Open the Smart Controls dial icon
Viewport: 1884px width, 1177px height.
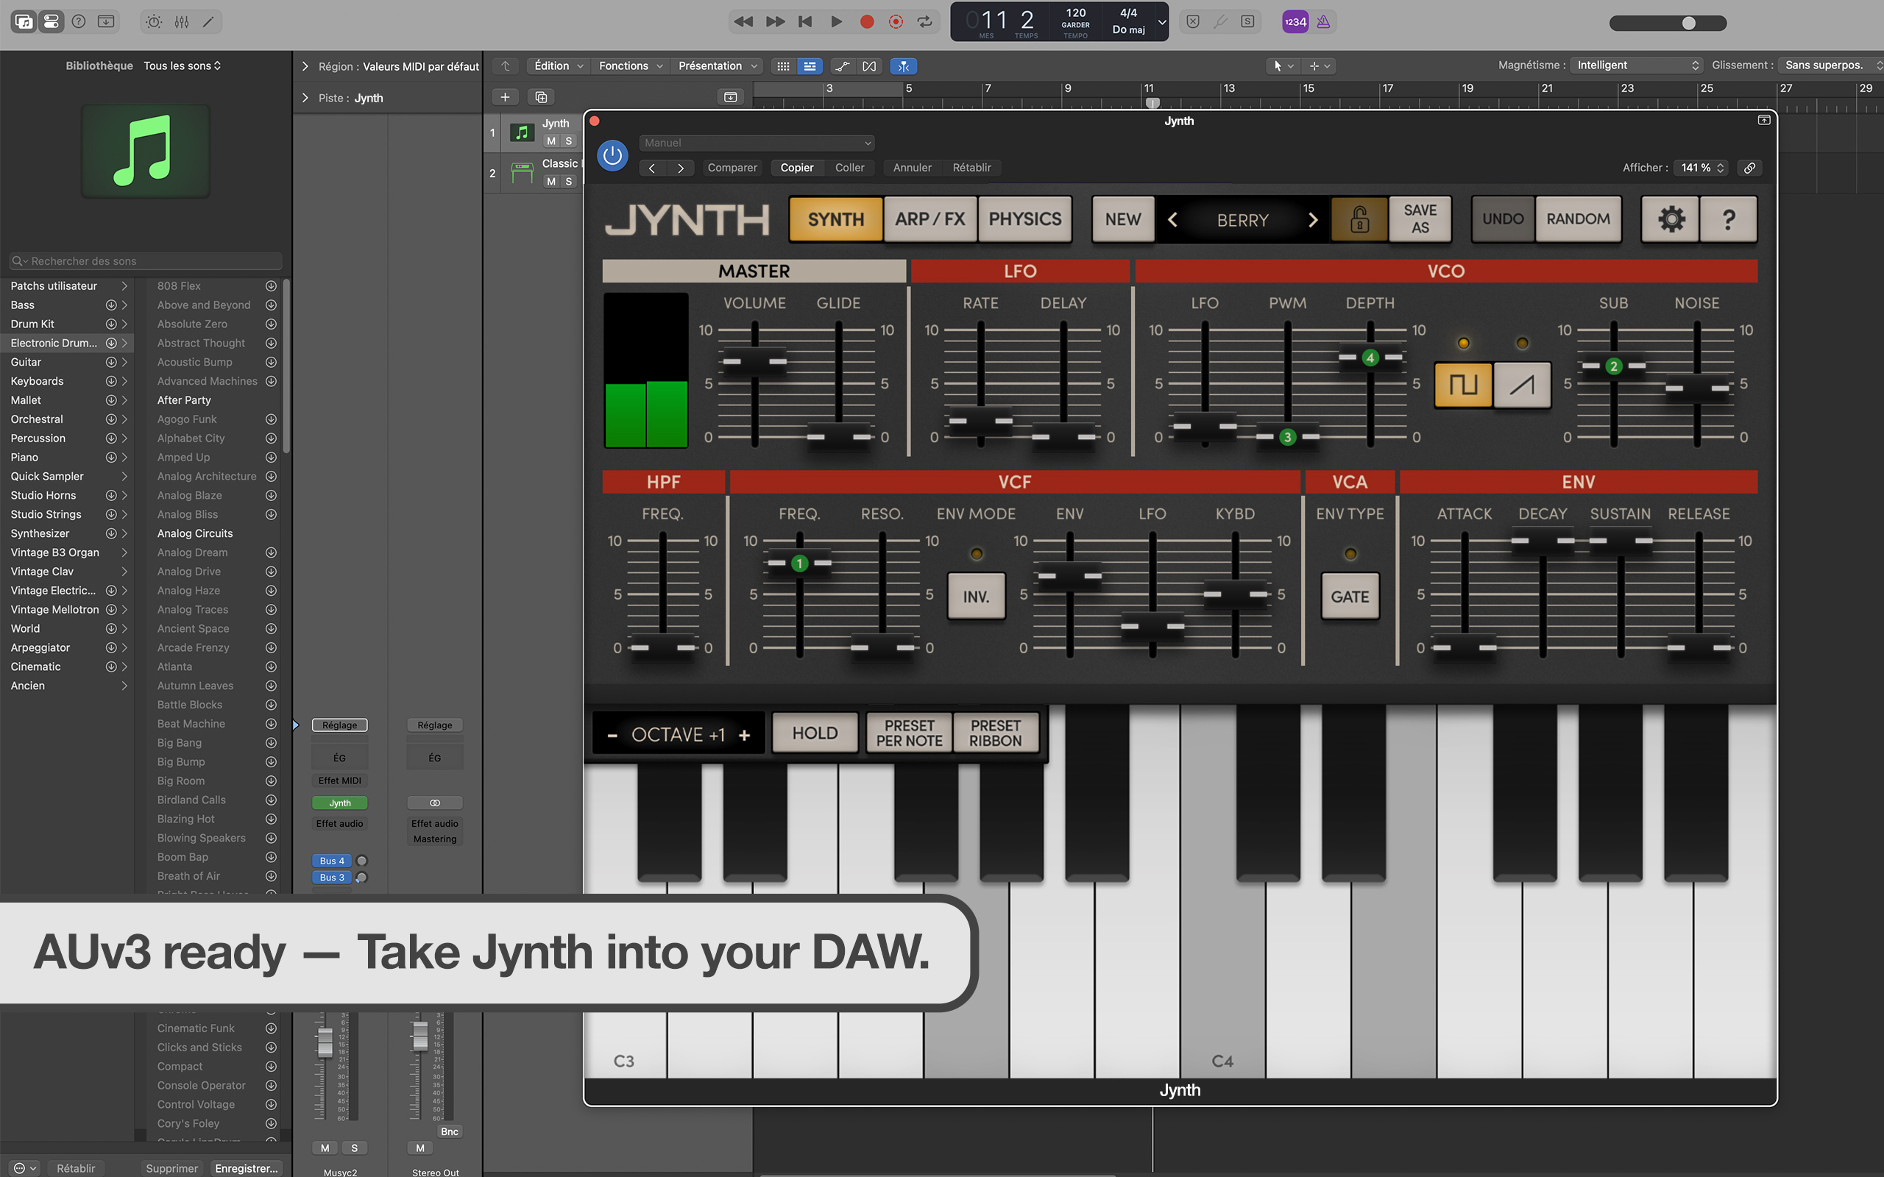click(154, 22)
